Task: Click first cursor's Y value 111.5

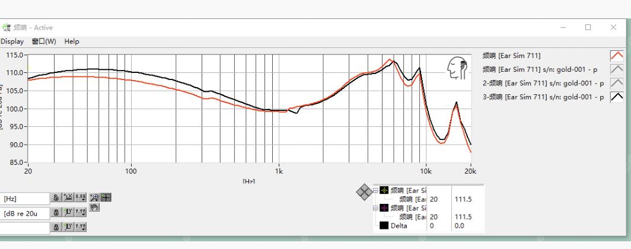Action: pyautogui.click(x=463, y=199)
